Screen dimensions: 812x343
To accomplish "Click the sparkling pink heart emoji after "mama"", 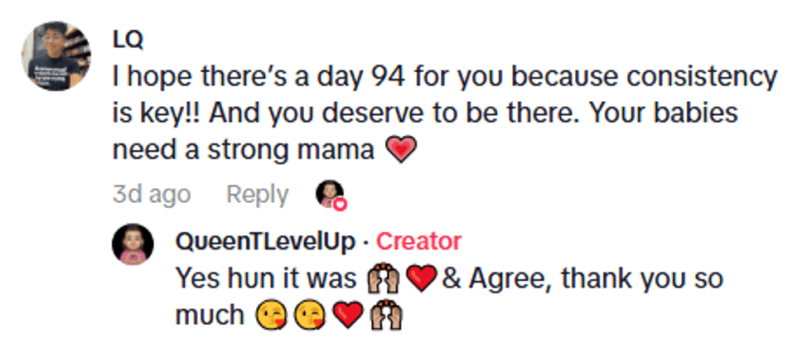I will point(399,149).
